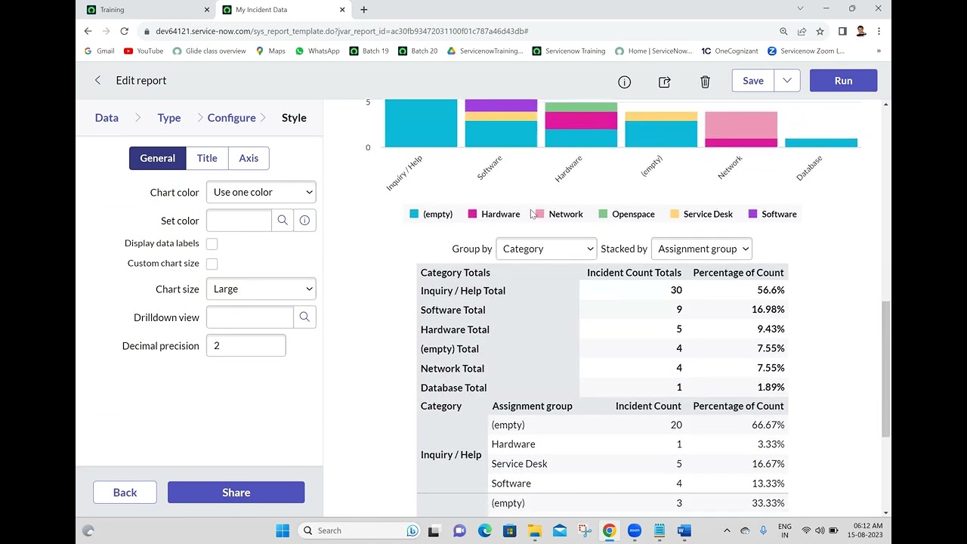Image resolution: width=967 pixels, height=544 pixels.
Task: Switch to the Title tab
Action: coord(207,158)
